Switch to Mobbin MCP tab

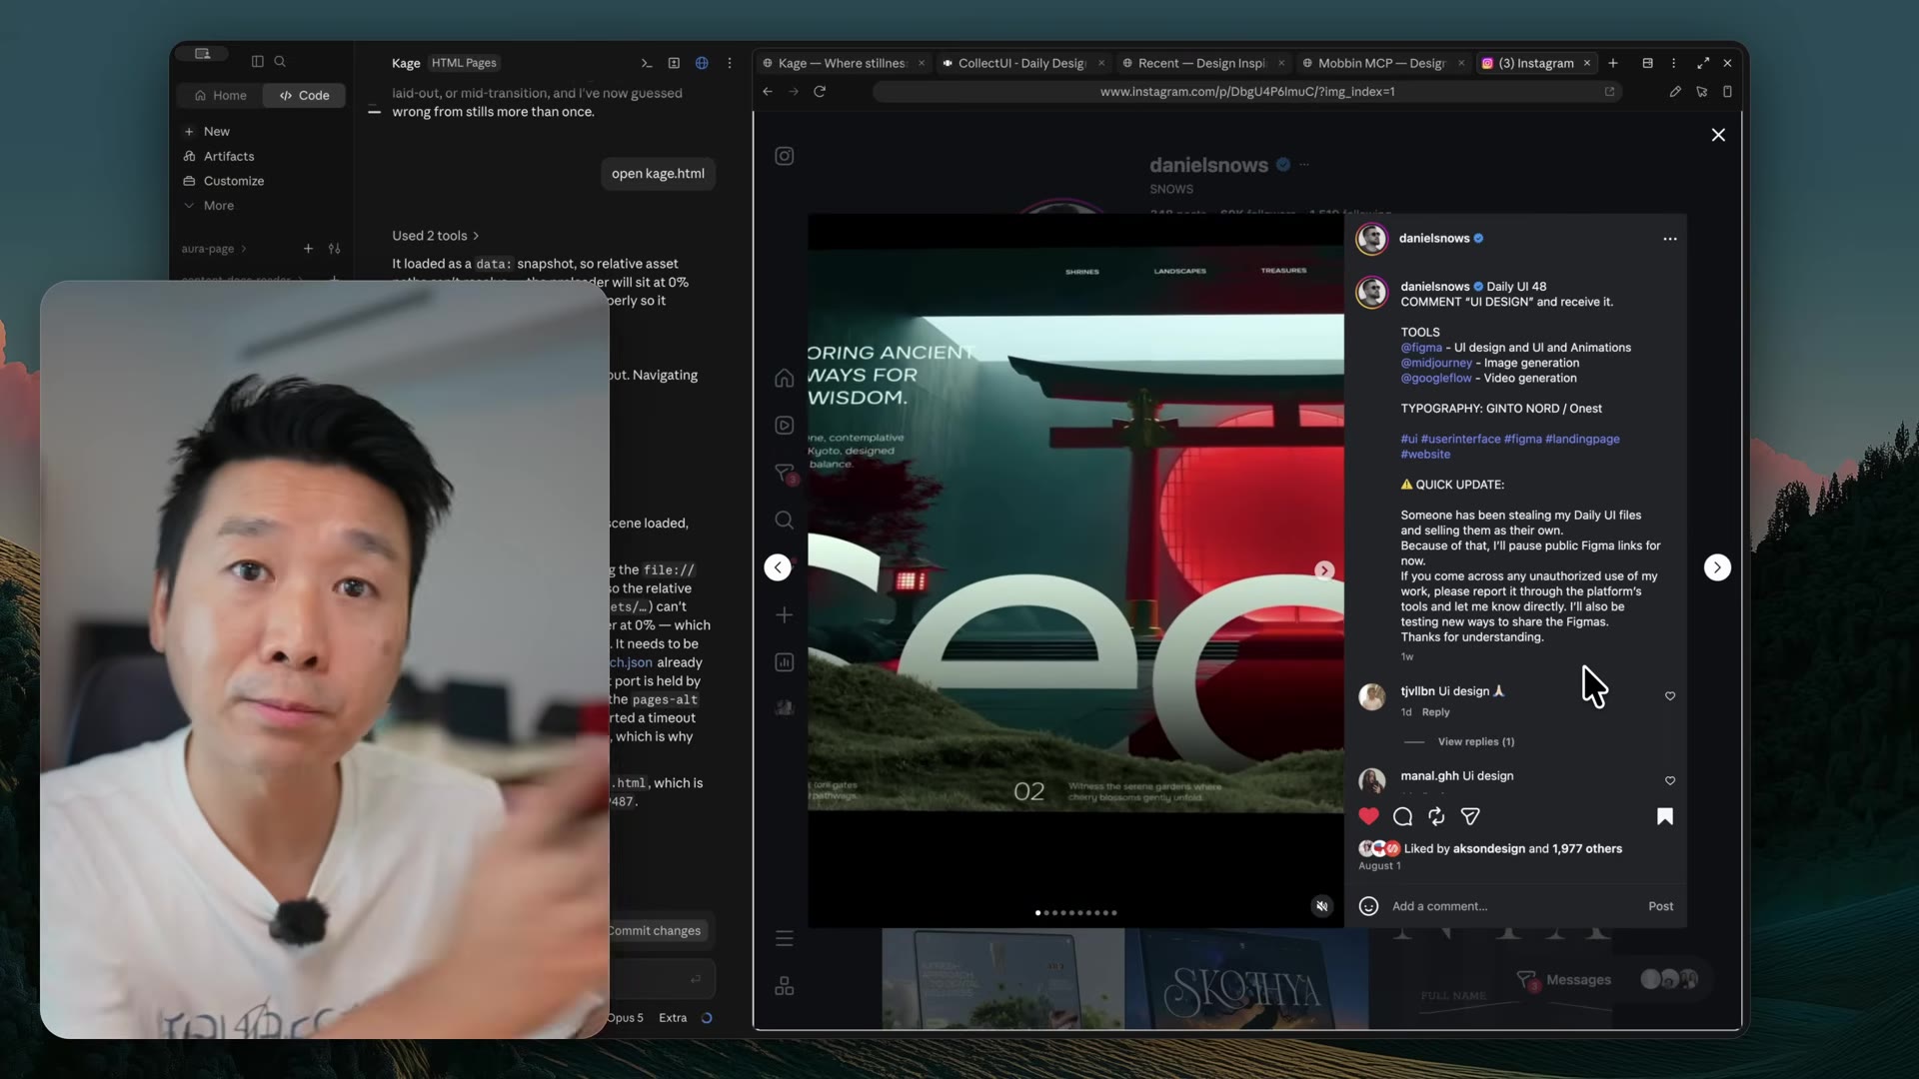click(1381, 63)
